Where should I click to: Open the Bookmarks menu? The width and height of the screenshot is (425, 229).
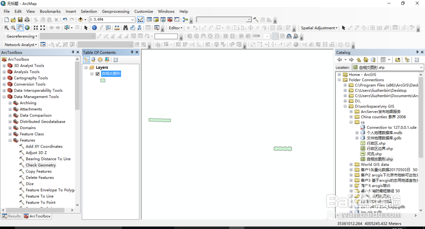coord(50,11)
